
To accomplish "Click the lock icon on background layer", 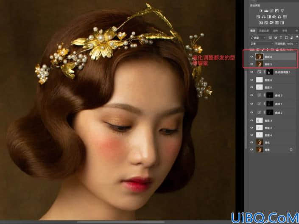I will [291, 150].
